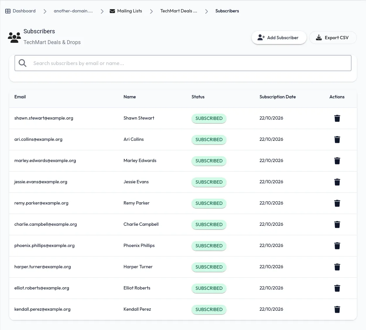Click the subscribers group icon in header
The image size is (366, 330).
point(14,37)
